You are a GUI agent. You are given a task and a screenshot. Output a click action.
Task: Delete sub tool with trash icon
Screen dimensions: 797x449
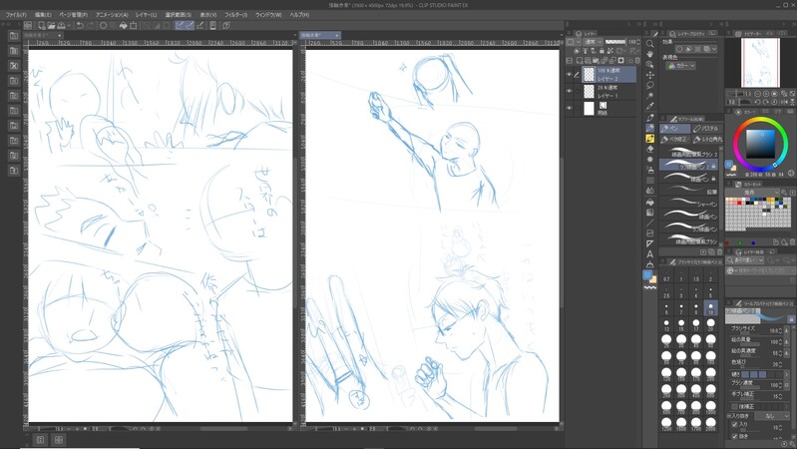coord(719,251)
